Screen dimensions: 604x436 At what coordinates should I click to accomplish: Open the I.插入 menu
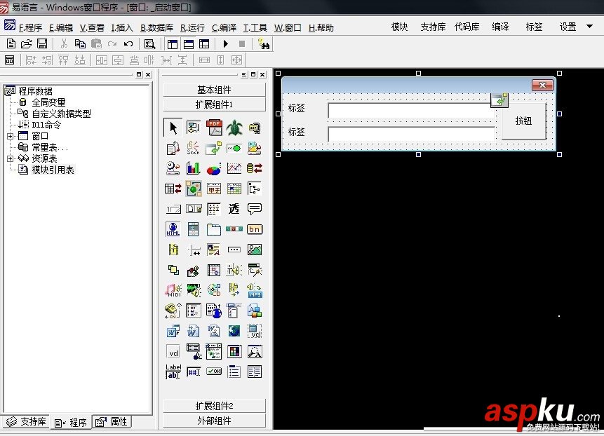[122, 28]
